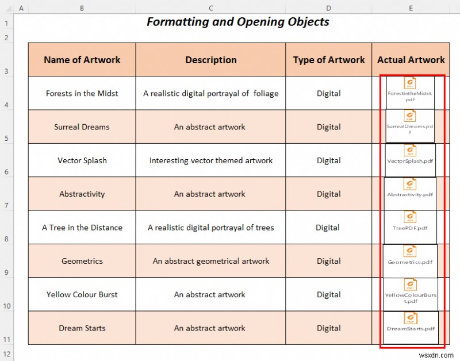Viewport: 460px width, 361px height.
Task: Select the 'A Tree in the Distance' cell
Action: [82, 227]
